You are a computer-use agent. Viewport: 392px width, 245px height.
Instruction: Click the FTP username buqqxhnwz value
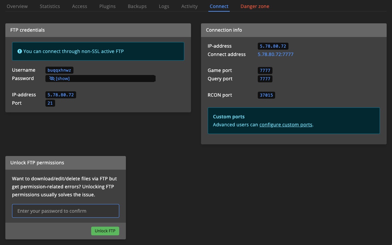tap(59, 70)
